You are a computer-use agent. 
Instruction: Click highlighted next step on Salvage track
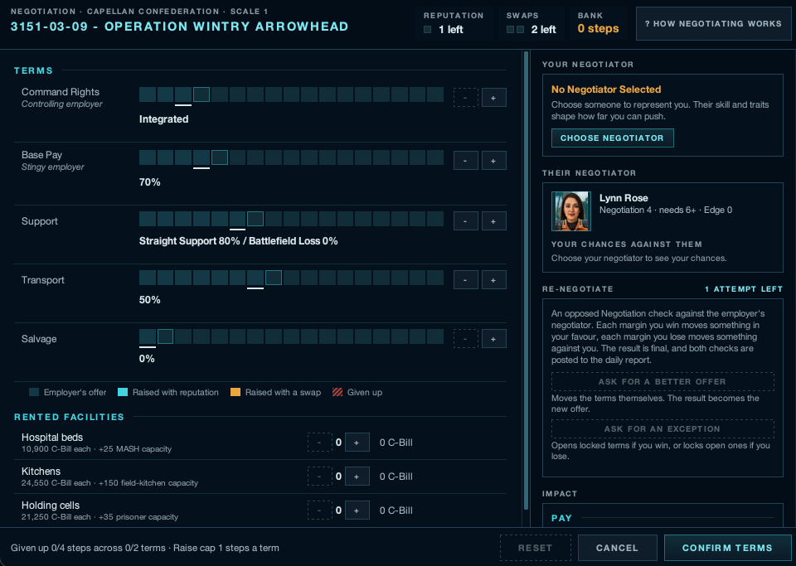point(166,336)
